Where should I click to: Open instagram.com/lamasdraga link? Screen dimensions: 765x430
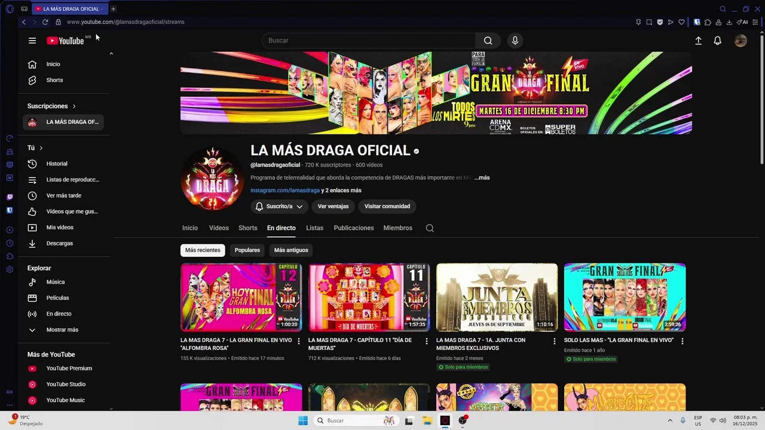(285, 191)
